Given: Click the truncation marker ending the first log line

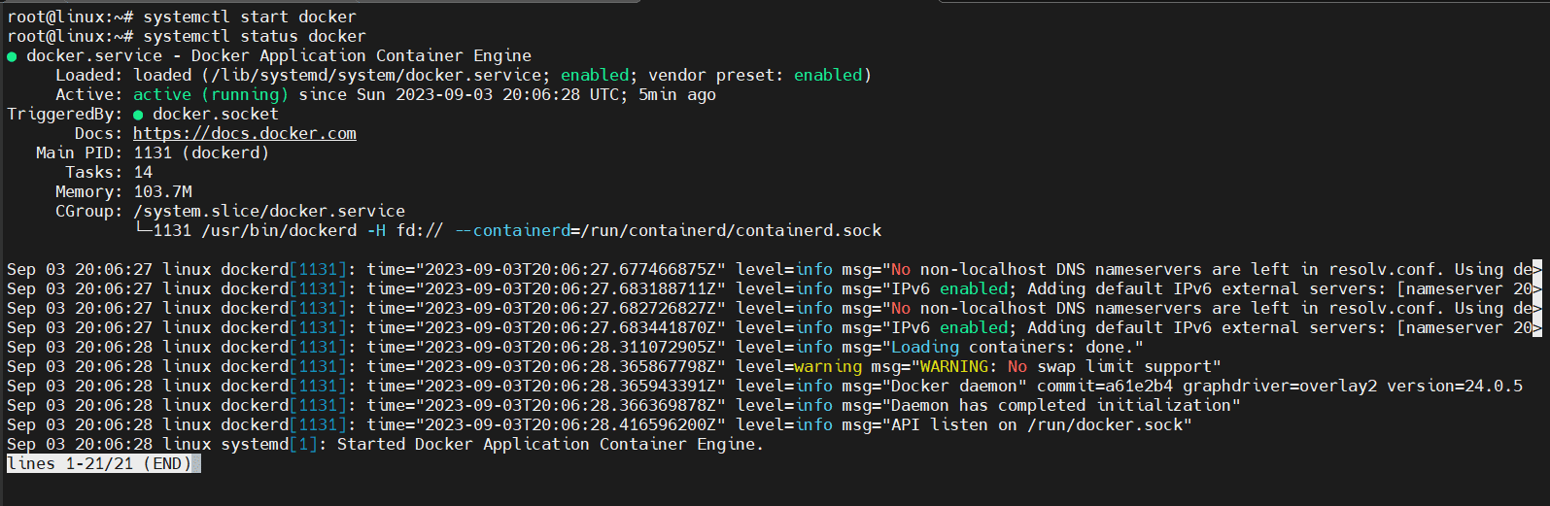Looking at the screenshot, I should pos(1536,269).
